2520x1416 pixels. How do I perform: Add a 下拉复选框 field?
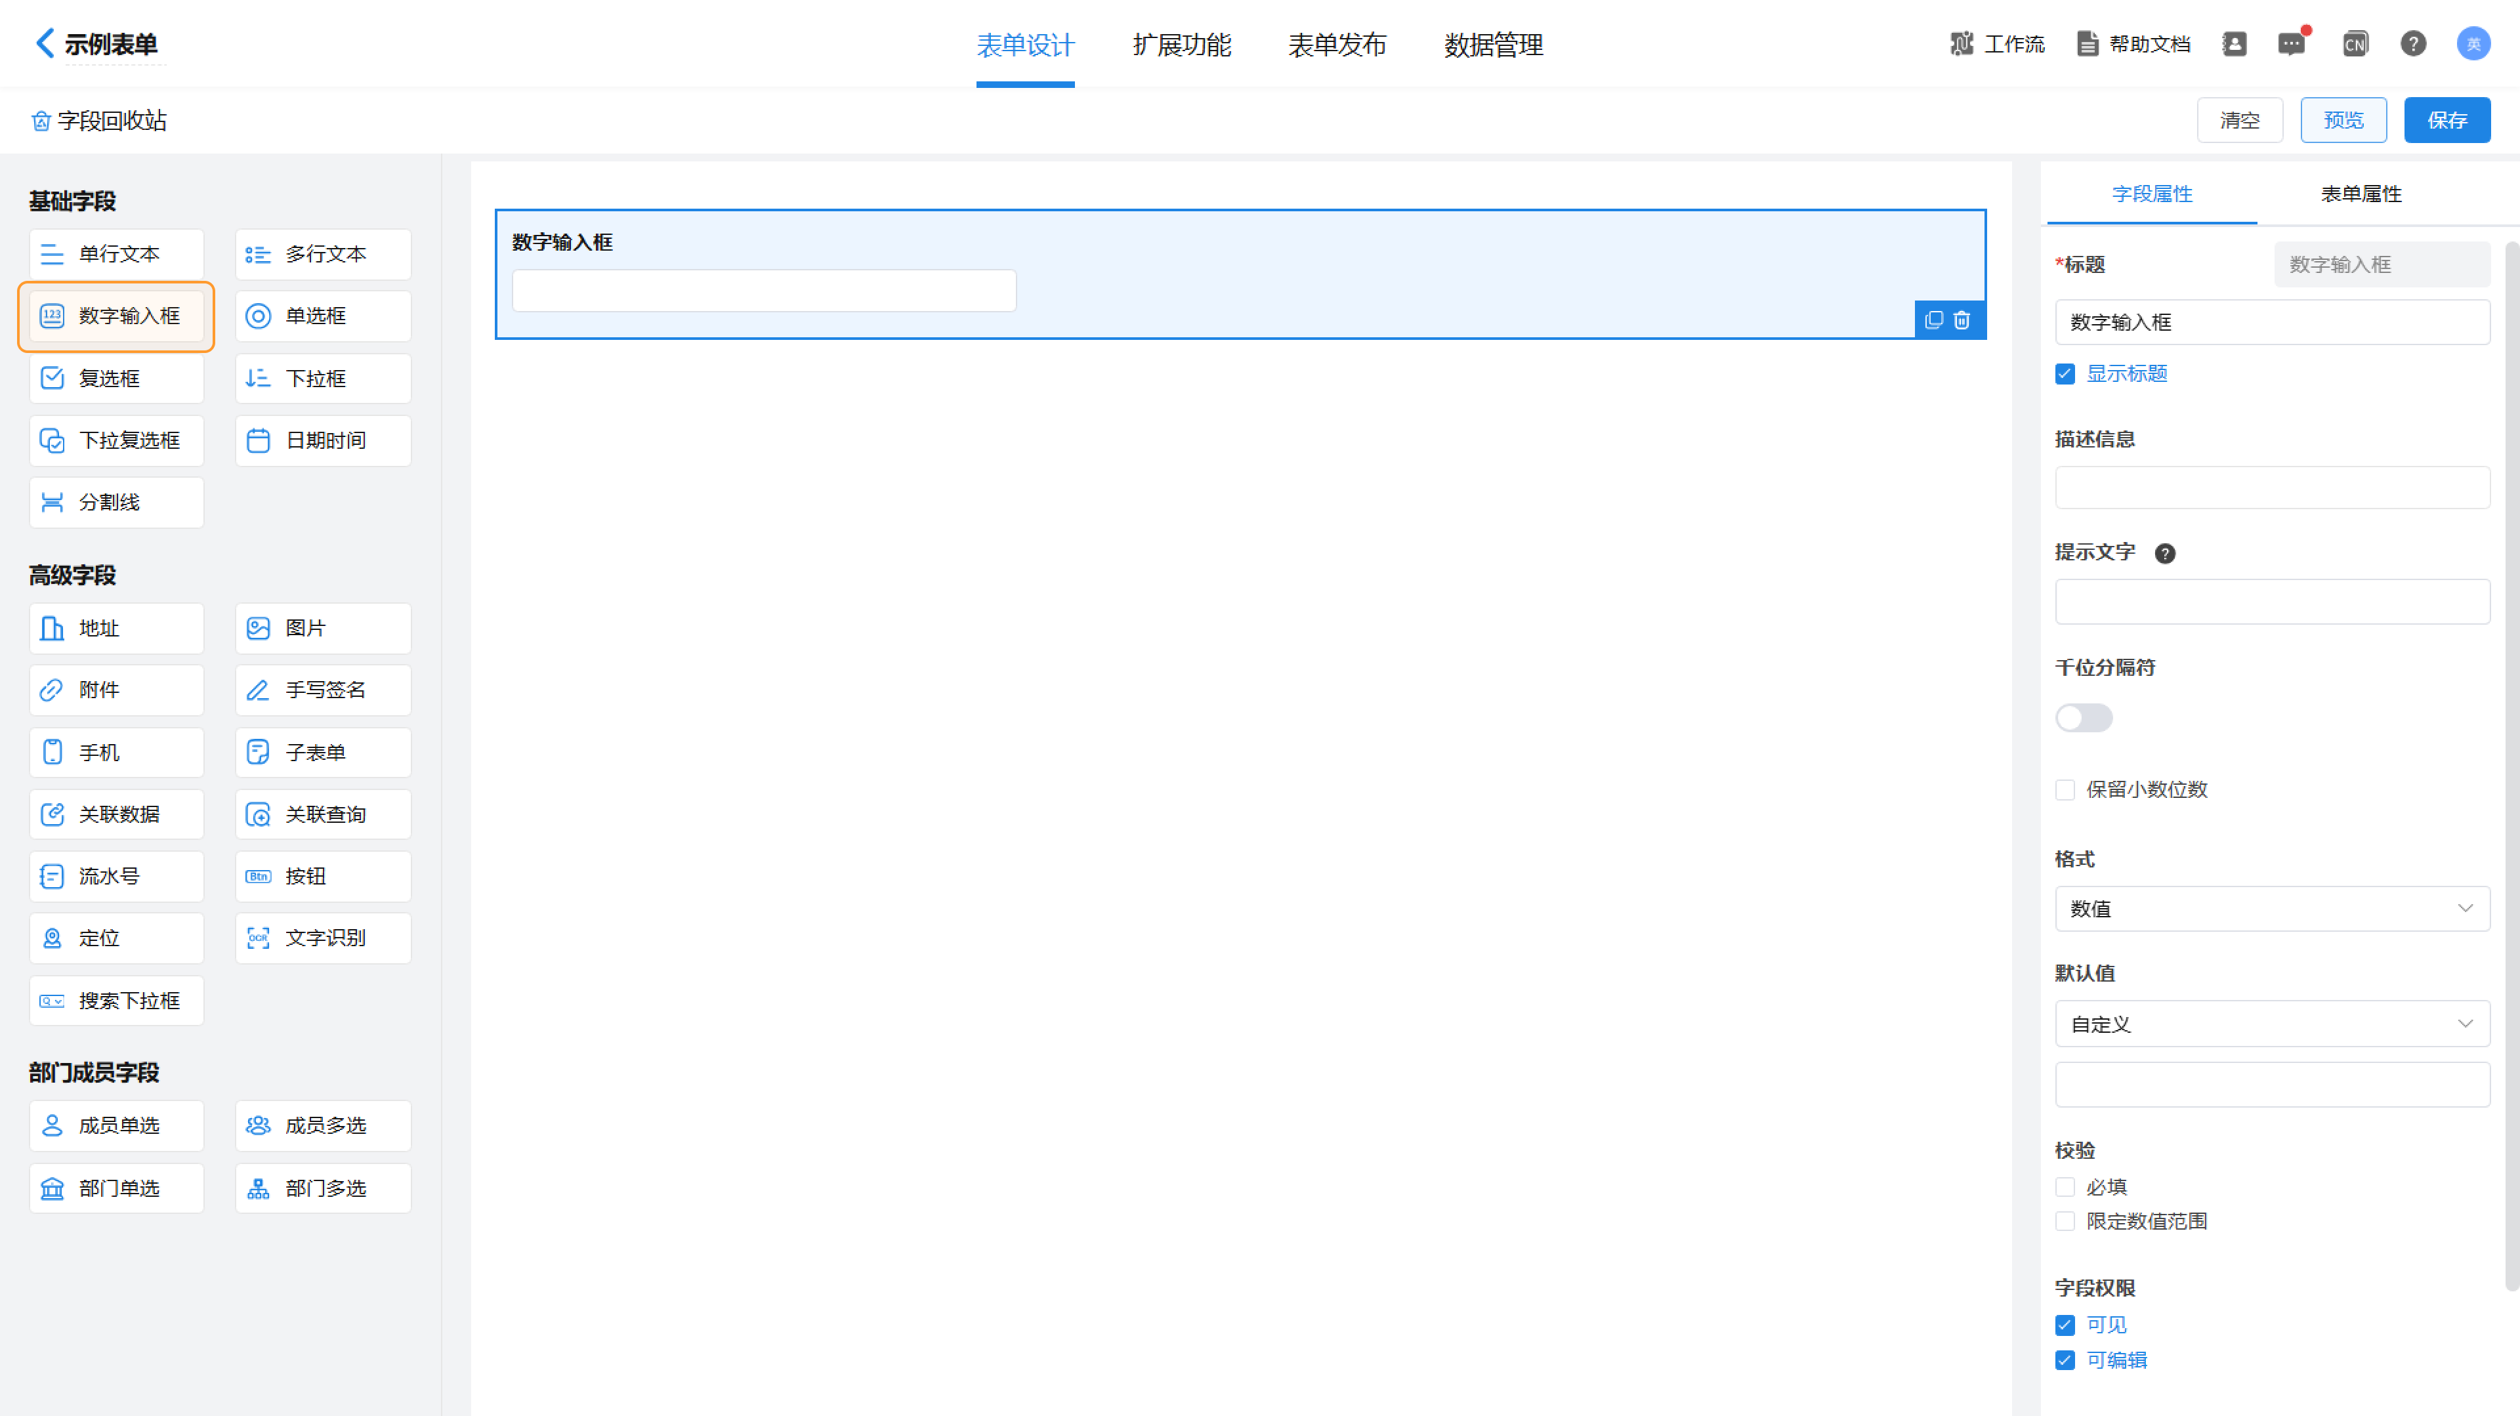(x=116, y=440)
